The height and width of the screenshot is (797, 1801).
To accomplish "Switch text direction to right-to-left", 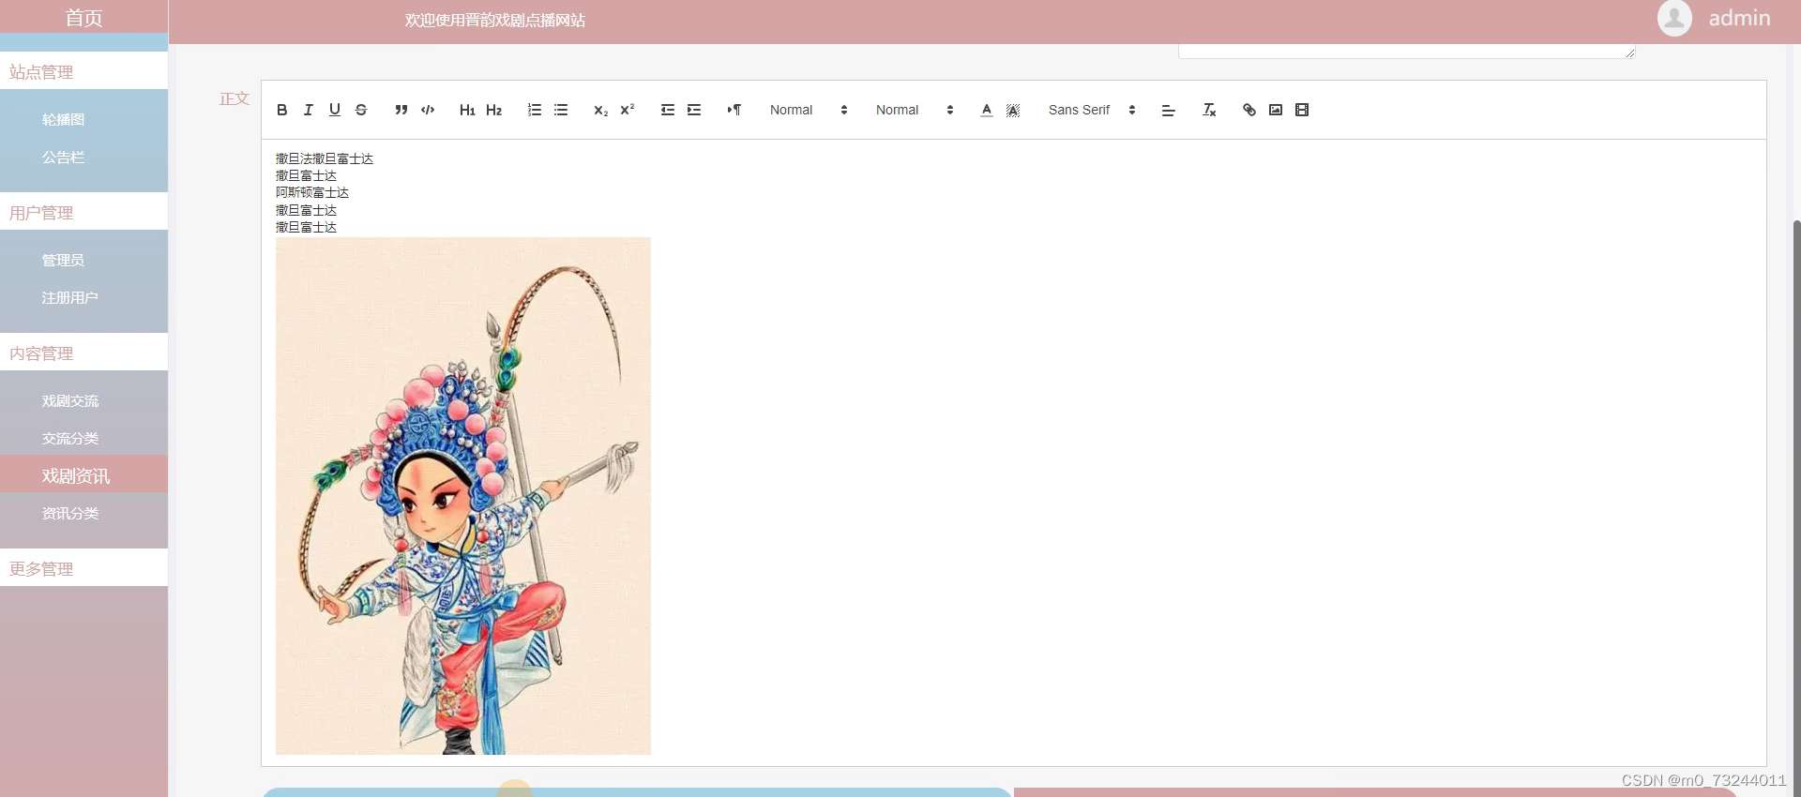I will click(x=734, y=110).
